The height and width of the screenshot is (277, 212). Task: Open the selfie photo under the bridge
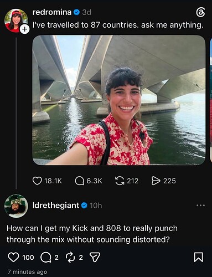pos(119,100)
